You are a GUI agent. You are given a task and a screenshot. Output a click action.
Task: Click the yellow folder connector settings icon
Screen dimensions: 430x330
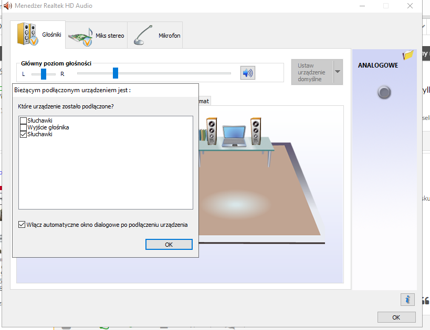point(408,54)
